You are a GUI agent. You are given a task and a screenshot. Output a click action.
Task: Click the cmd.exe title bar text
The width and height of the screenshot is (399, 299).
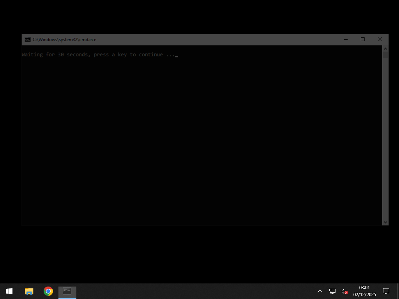(64, 39)
